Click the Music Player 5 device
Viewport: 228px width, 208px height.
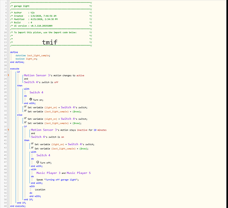point(78,173)
